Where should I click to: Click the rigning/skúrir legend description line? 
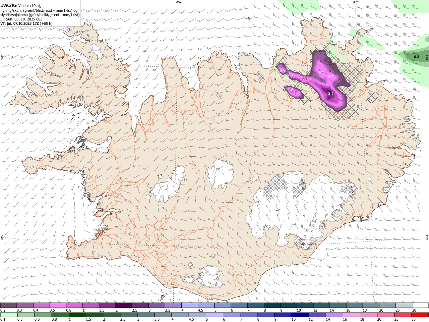[39, 10]
